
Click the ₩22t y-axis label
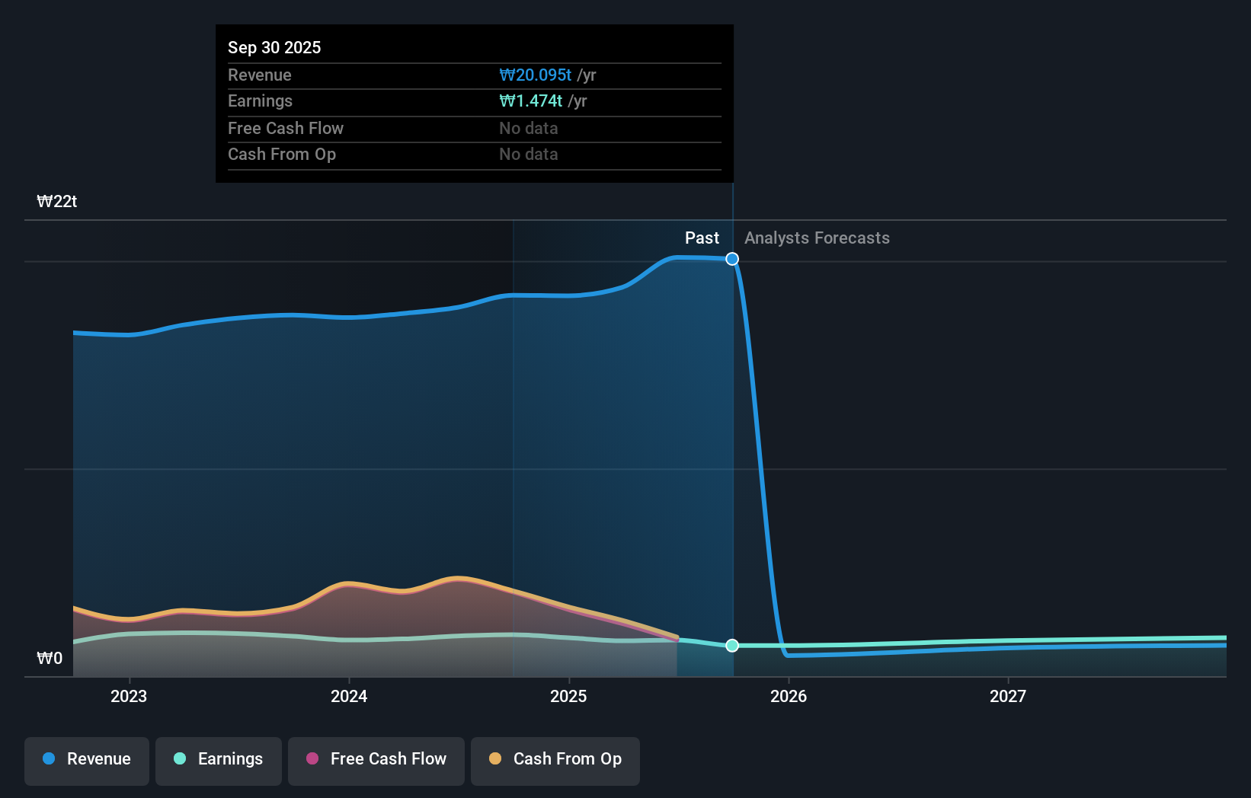(x=57, y=202)
